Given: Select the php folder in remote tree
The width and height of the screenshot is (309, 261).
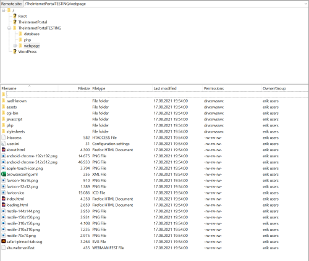Looking at the screenshot, I should click(x=27, y=40).
